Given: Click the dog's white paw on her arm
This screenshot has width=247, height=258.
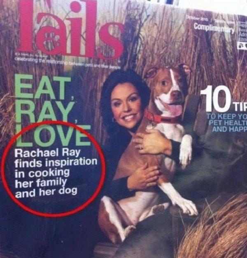Looking at the screenshot, I should (x=185, y=150).
